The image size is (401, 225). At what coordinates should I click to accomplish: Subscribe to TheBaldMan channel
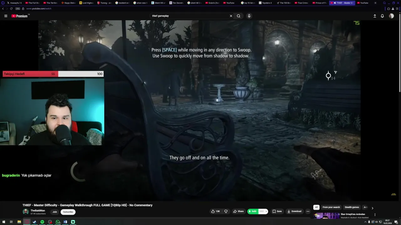point(68,212)
